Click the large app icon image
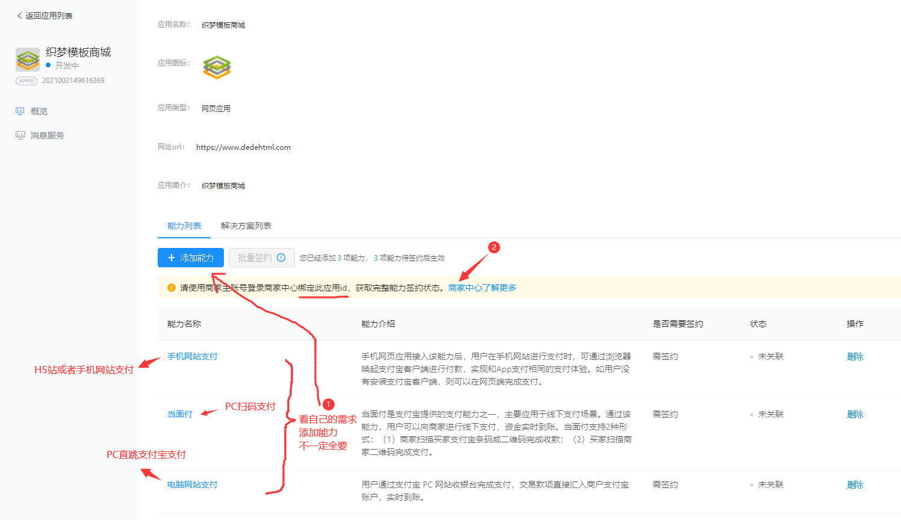901x520 pixels. [x=217, y=67]
